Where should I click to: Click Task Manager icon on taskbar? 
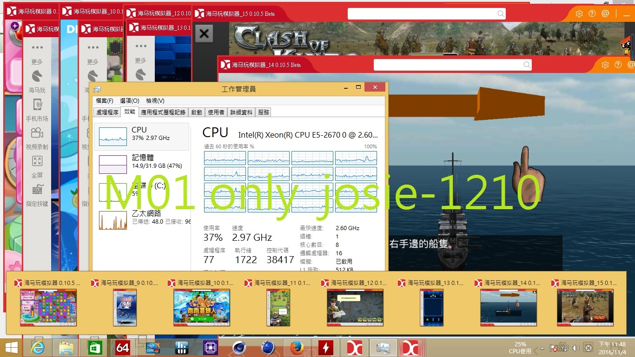click(x=384, y=348)
